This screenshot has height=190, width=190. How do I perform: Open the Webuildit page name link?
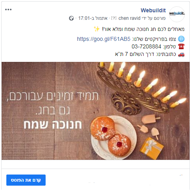(153, 10)
